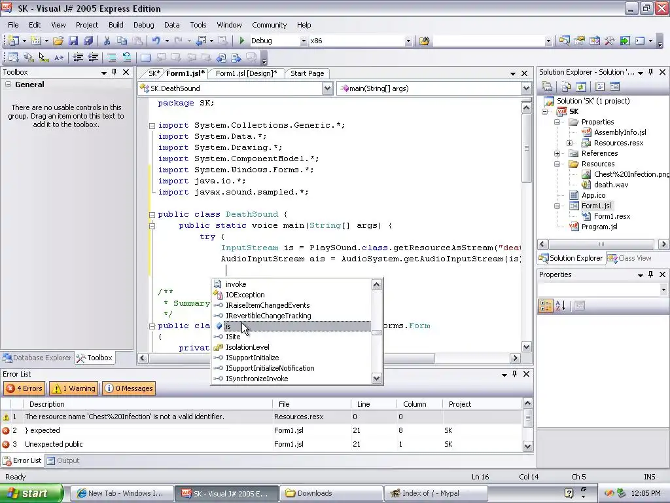Viewport: 670px width, 503px height.
Task: Toggle auto-hide pin on the Toolbox panel
Action: click(114, 72)
